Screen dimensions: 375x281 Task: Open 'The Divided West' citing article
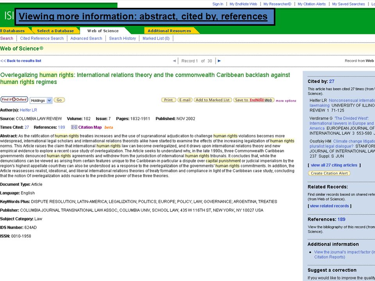point(342,123)
